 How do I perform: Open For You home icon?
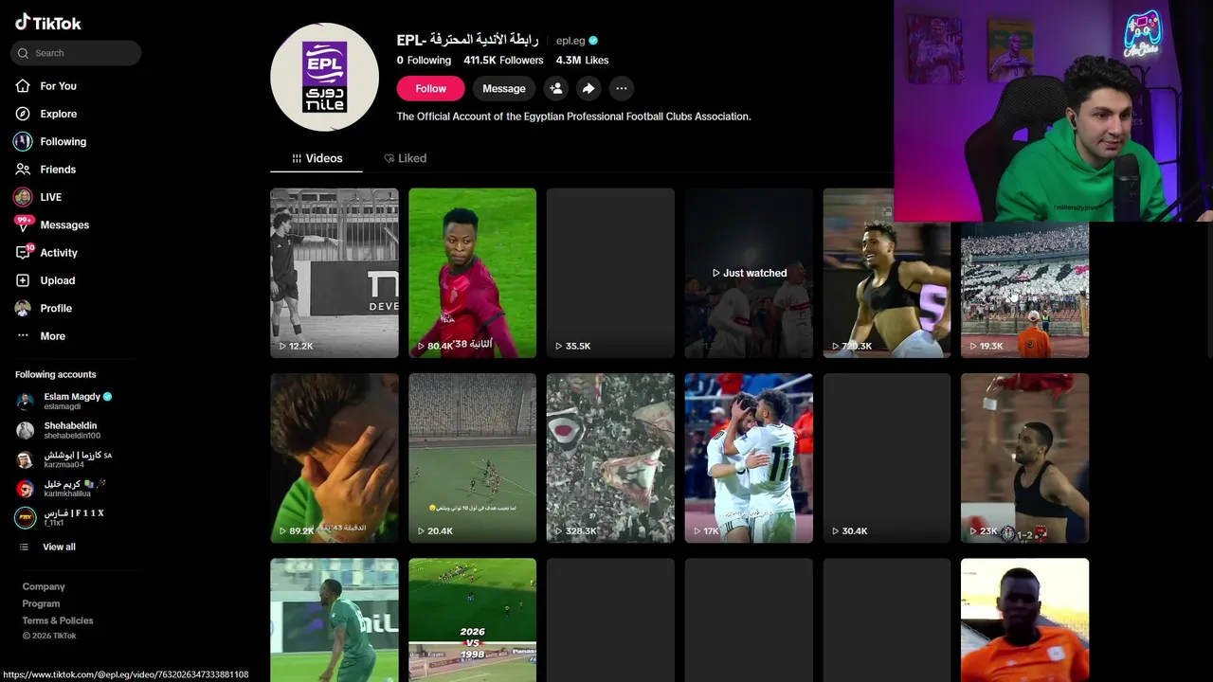coord(23,86)
